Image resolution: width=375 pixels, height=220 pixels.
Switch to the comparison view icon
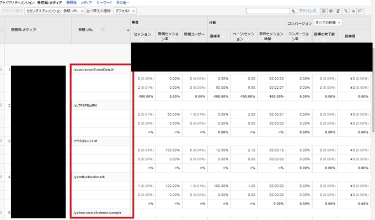346,11
